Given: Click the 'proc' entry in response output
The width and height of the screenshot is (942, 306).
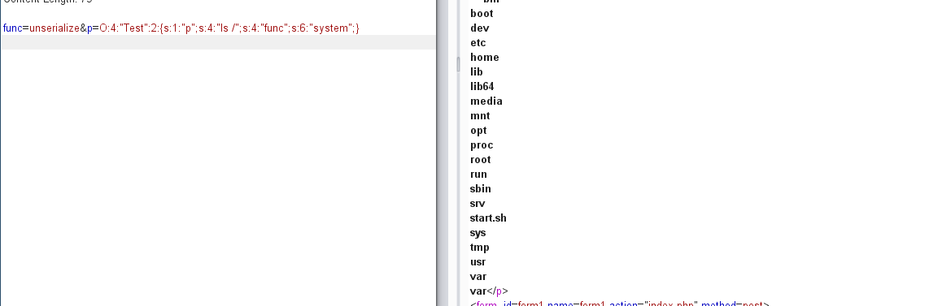Looking at the screenshot, I should [x=482, y=145].
